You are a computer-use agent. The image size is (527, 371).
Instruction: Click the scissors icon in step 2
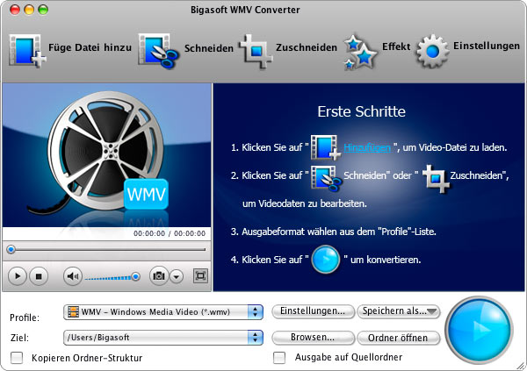(326, 178)
